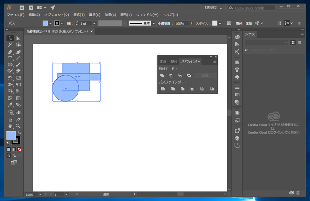Set fill mode to Color
Screen dimensions: 310x201
coord(9,149)
